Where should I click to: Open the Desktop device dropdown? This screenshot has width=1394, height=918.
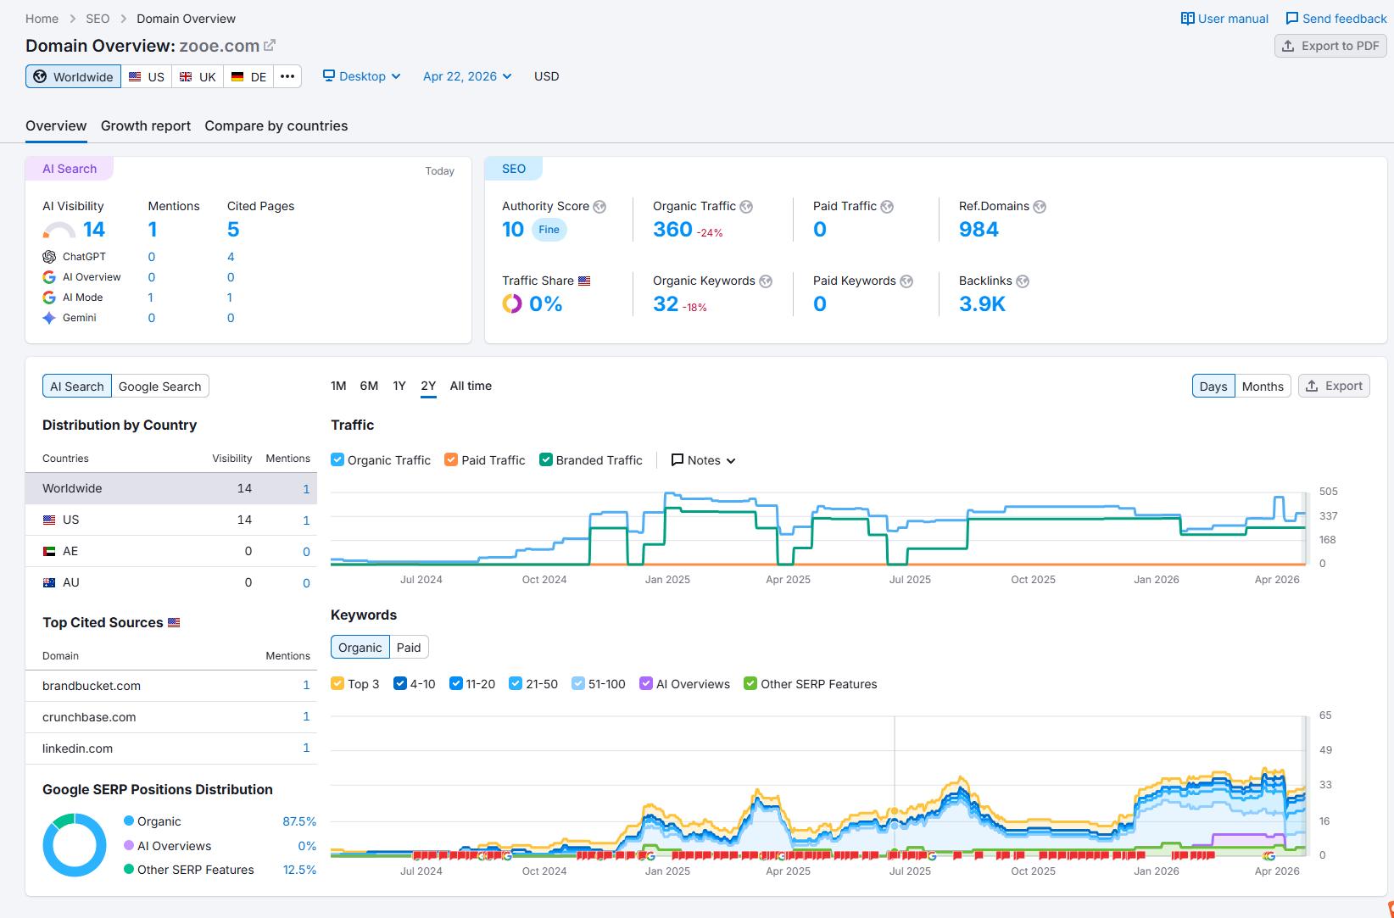[x=362, y=76]
